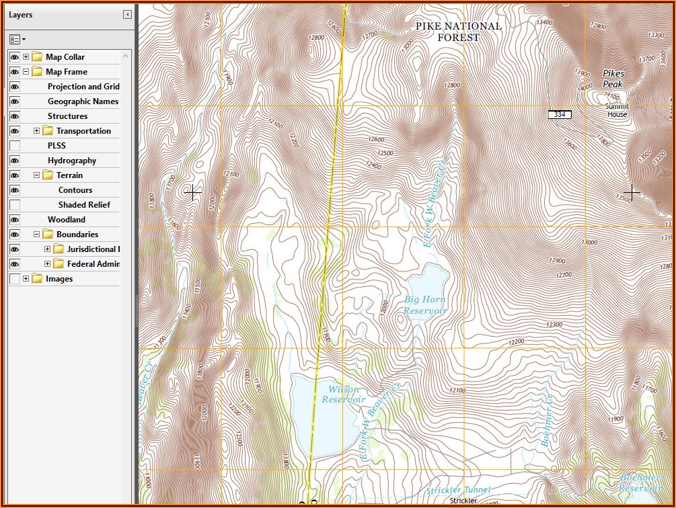
Task: Expand the Map Collar group
Action: click(x=26, y=57)
